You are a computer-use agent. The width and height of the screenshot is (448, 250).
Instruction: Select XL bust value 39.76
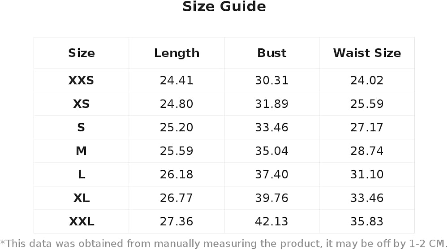tap(272, 198)
